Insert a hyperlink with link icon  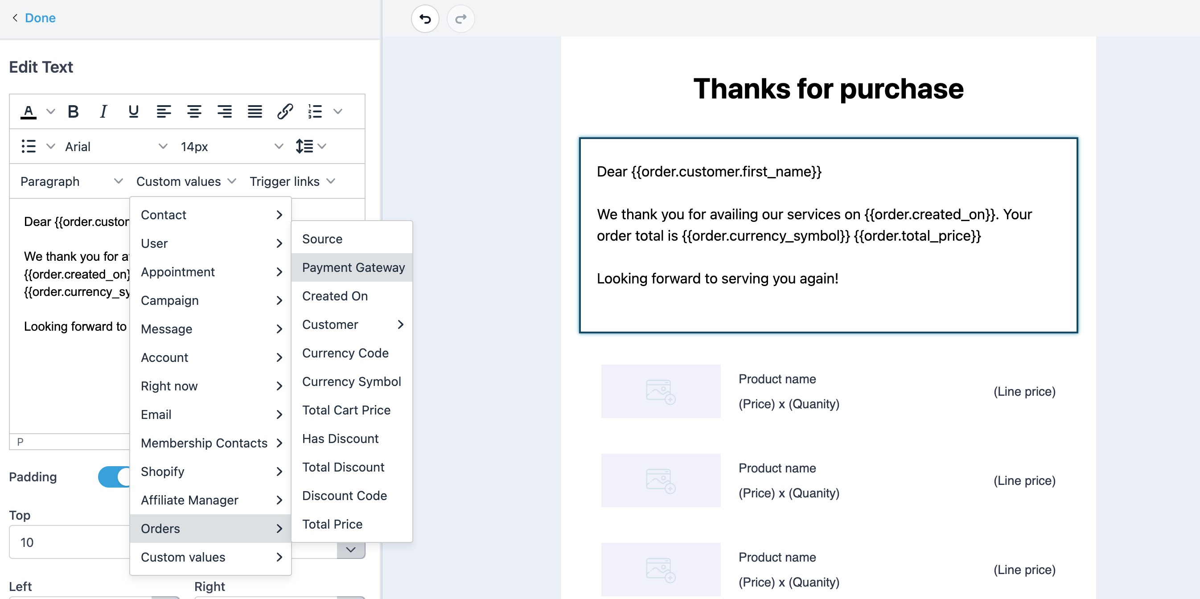click(285, 111)
